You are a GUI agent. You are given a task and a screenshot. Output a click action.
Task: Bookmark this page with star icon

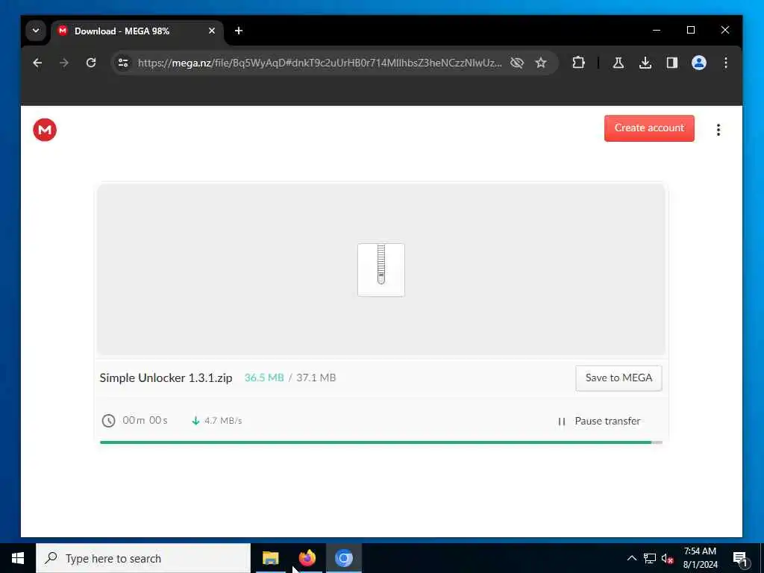[541, 63]
